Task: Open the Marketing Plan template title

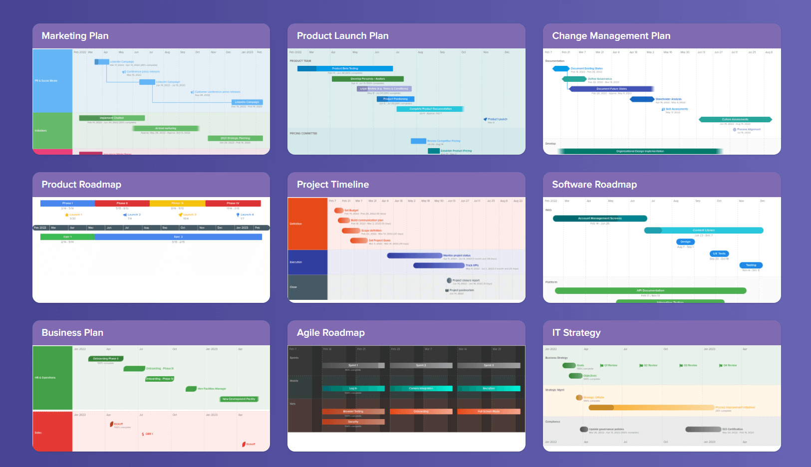Action: tap(75, 36)
